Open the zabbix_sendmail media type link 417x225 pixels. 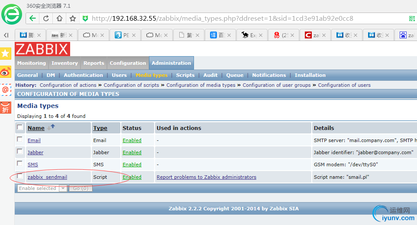point(47,177)
